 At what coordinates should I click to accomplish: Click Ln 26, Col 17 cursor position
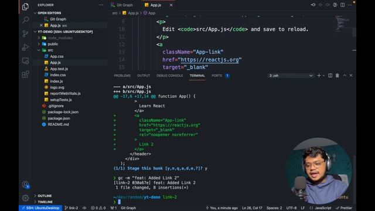pyautogui.click(x=252, y=208)
